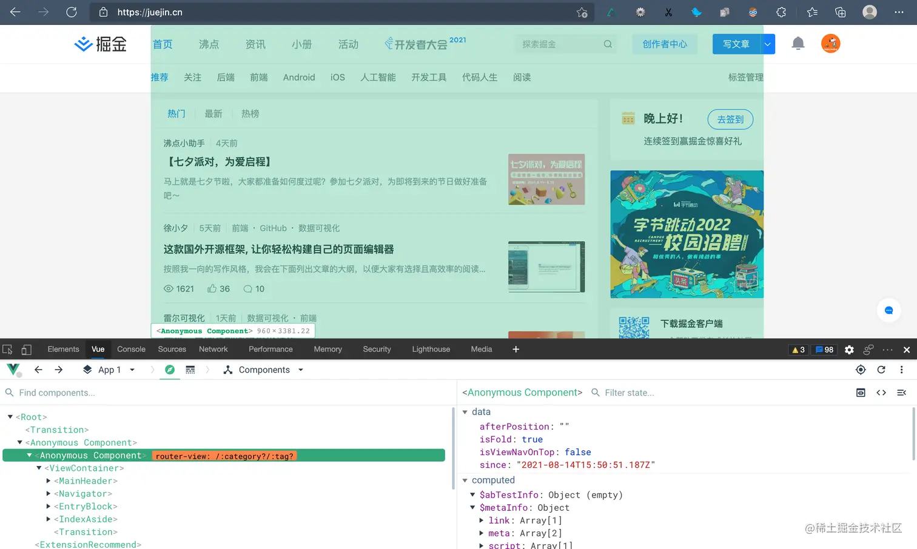Reload the page with the browser refresh icon
This screenshot has height=549, width=917.
pos(72,12)
